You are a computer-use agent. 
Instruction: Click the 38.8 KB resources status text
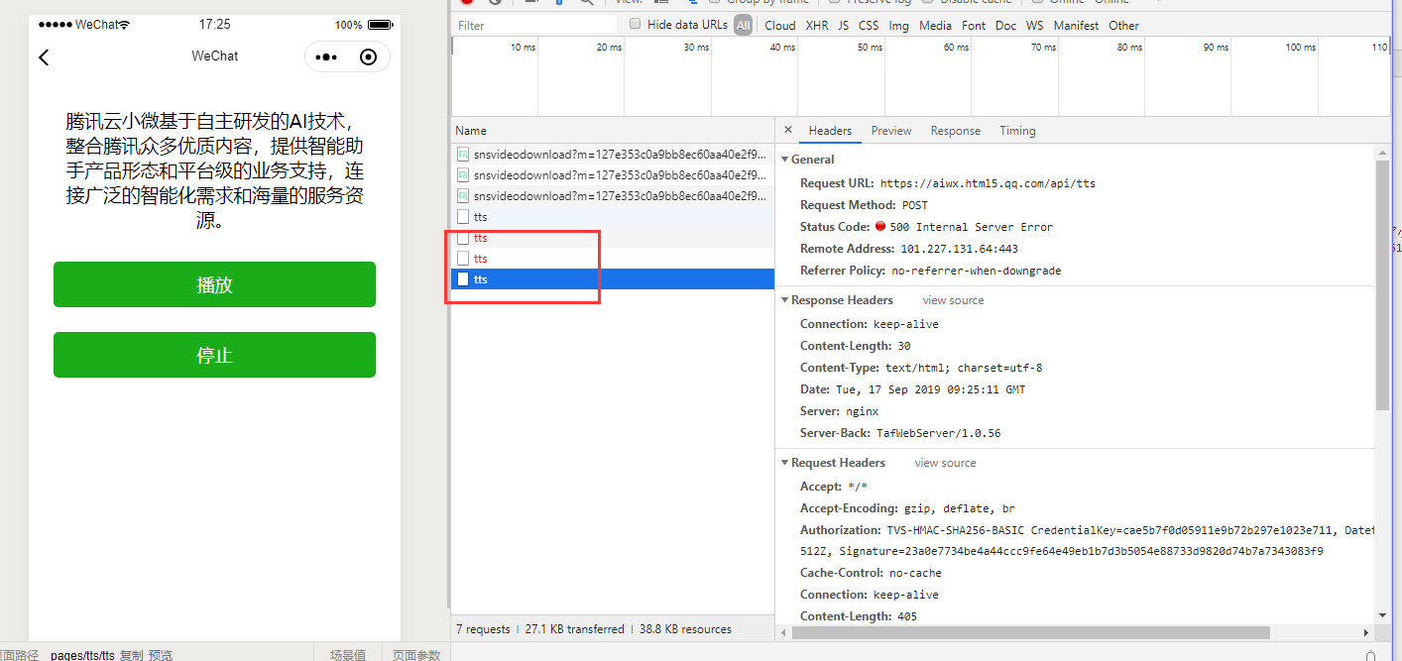685,629
